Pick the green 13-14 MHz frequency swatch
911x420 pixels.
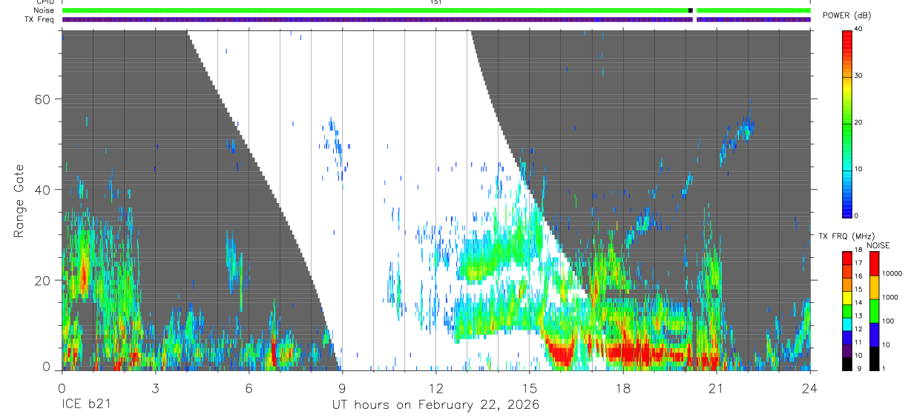pos(847,311)
